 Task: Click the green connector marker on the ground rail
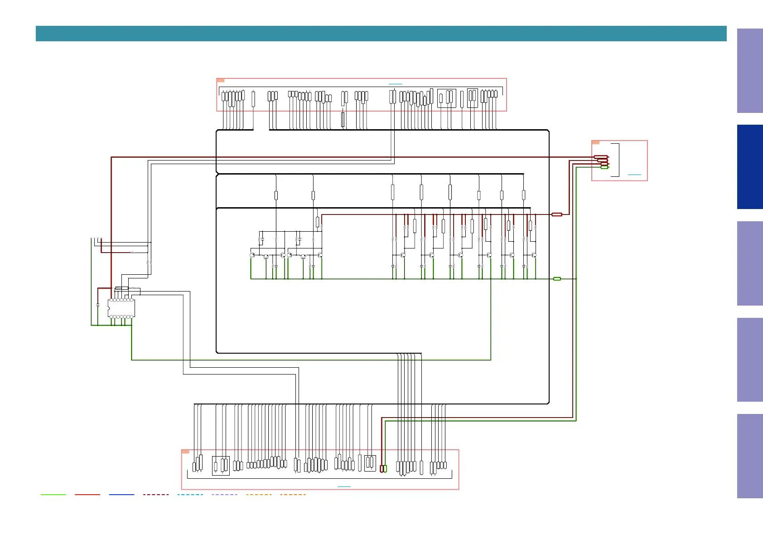557,279
